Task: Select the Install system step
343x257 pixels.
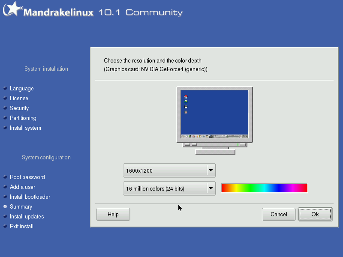Action: point(25,128)
